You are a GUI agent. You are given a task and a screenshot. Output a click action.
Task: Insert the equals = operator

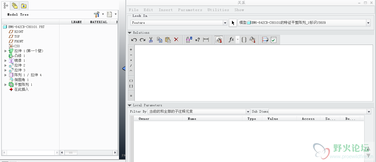pos(131,96)
